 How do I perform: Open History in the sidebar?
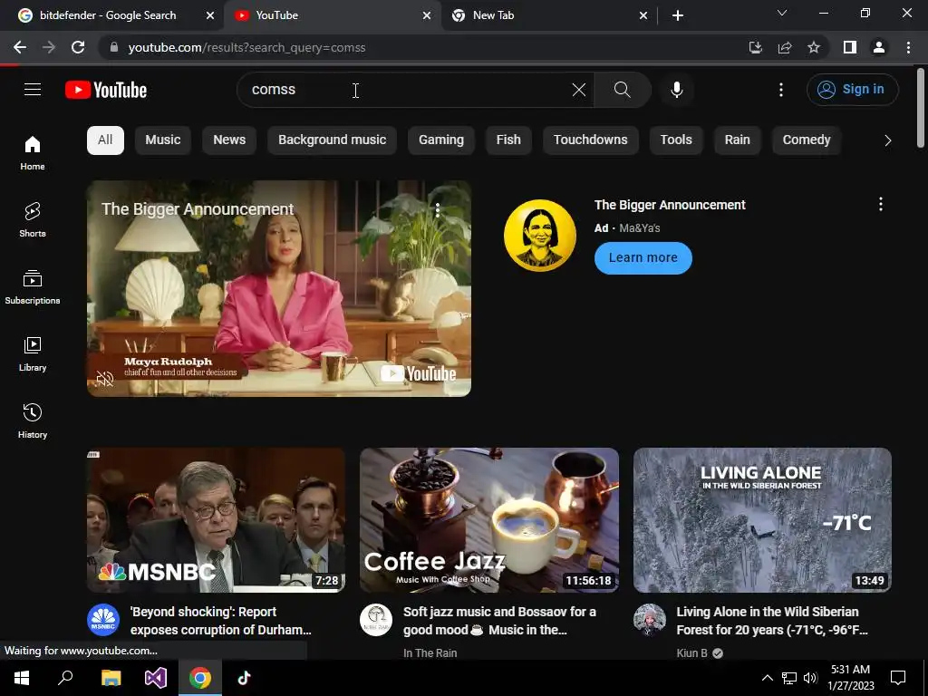coord(33,420)
